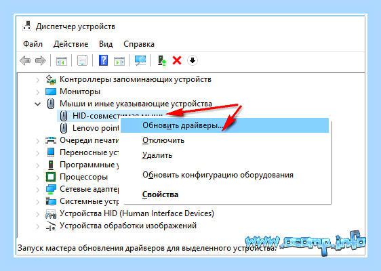
Task: Select Устройства обработки изображений label
Action: point(128,226)
